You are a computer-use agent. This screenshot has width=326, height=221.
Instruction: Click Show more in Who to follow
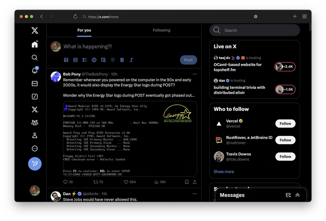[224, 171]
